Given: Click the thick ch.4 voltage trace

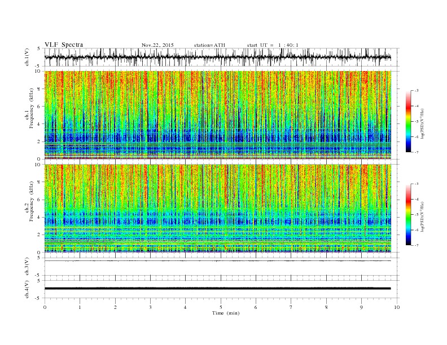Looking at the screenshot, I should 218,289.
